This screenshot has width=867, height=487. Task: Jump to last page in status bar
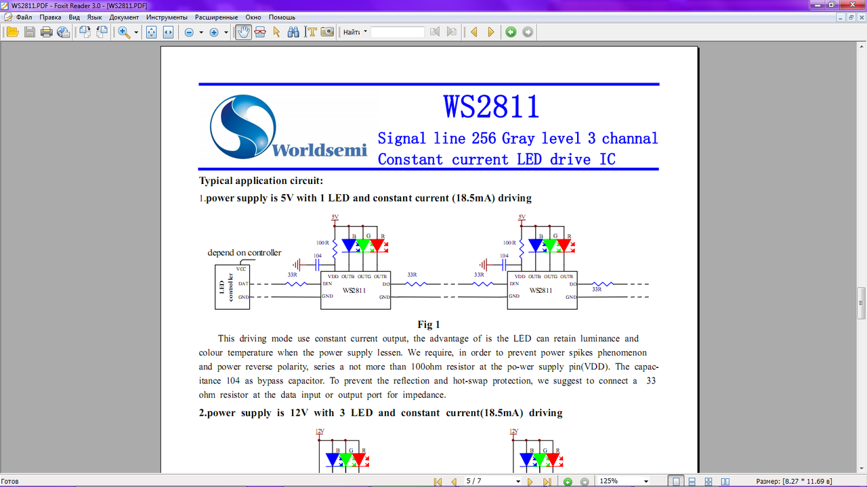547,482
